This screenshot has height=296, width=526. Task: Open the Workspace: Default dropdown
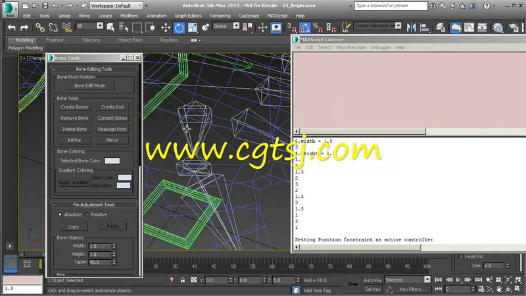117,6
